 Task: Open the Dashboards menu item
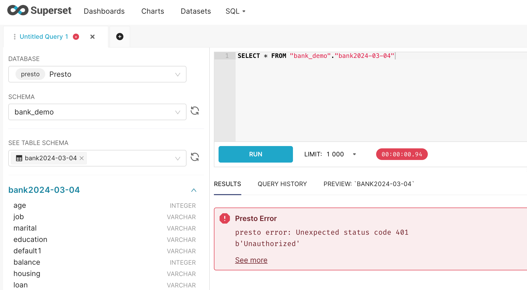[104, 11]
